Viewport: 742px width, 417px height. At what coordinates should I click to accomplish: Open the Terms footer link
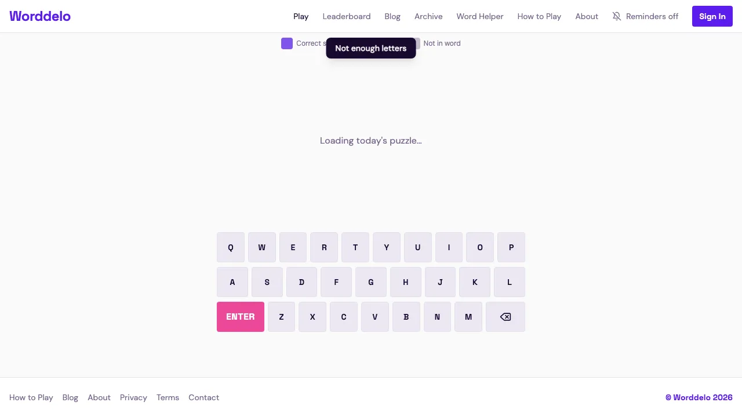[x=168, y=397]
